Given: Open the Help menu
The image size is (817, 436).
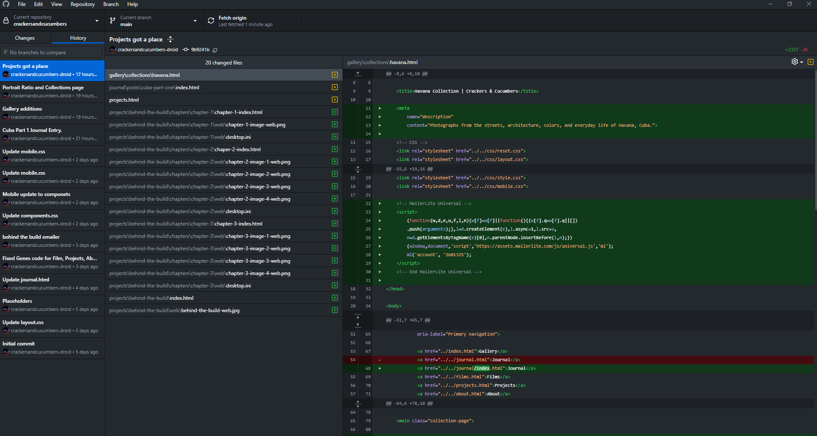Looking at the screenshot, I should [132, 4].
